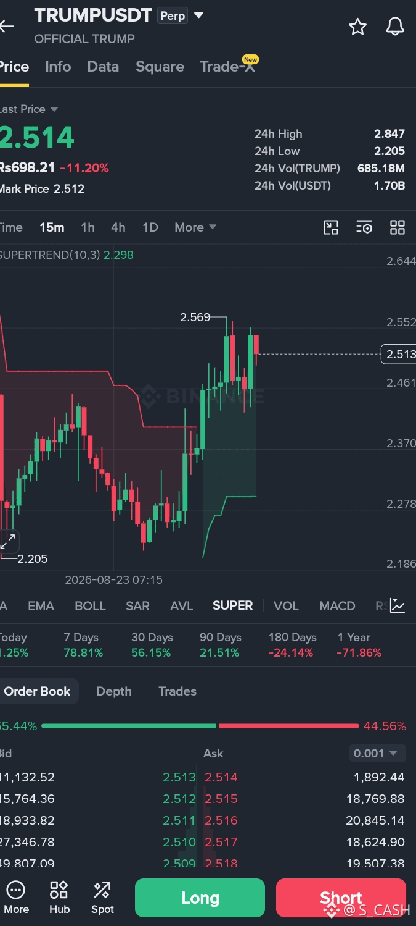Viewport: 416px width, 926px height.
Task: Select 4h timeframe
Action: click(x=118, y=227)
